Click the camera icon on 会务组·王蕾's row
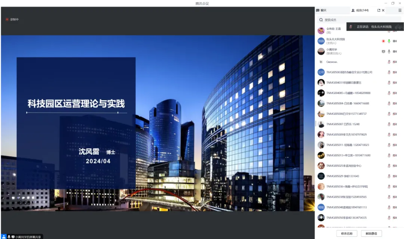 click(x=395, y=31)
